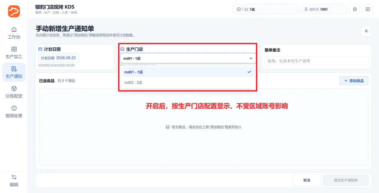Click the store icon next to 生产门店
Screen dimensions: 379x193
pos(122,49)
